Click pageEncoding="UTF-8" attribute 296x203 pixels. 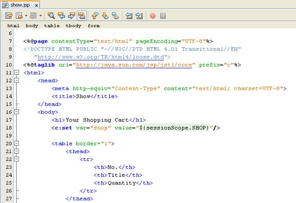coord(171,41)
